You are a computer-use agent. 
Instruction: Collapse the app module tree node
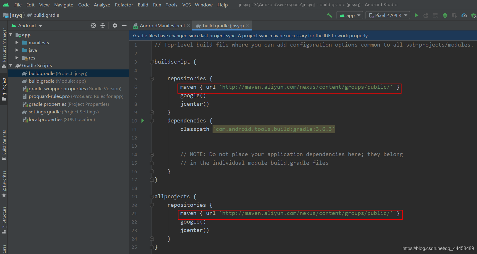(11, 35)
